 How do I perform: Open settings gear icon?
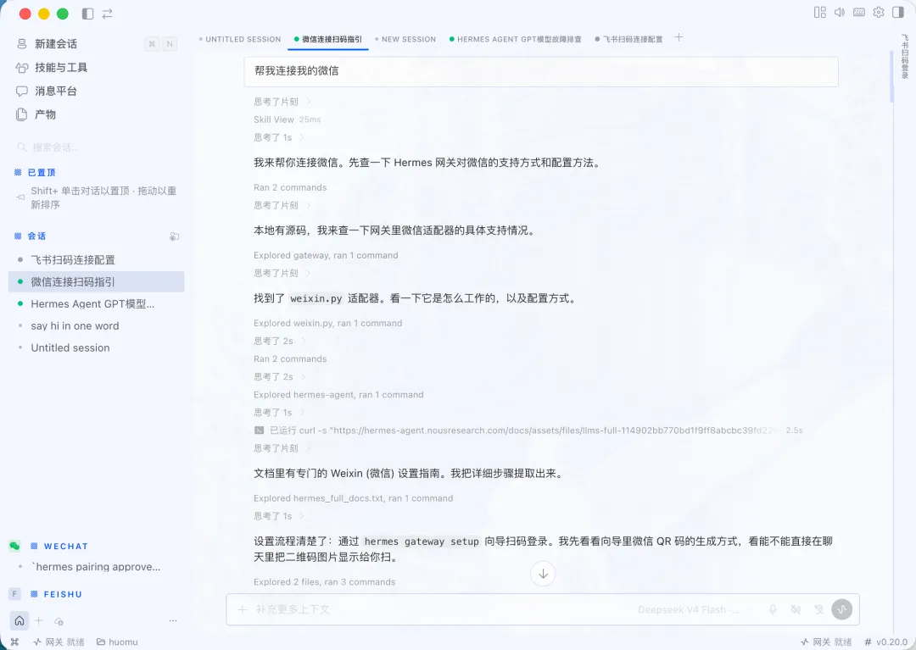(x=879, y=12)
